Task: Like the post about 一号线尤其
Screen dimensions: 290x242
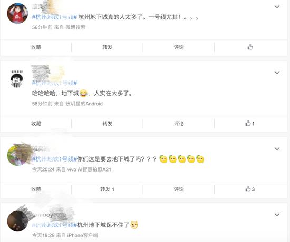Action: (x=250, y=47)
